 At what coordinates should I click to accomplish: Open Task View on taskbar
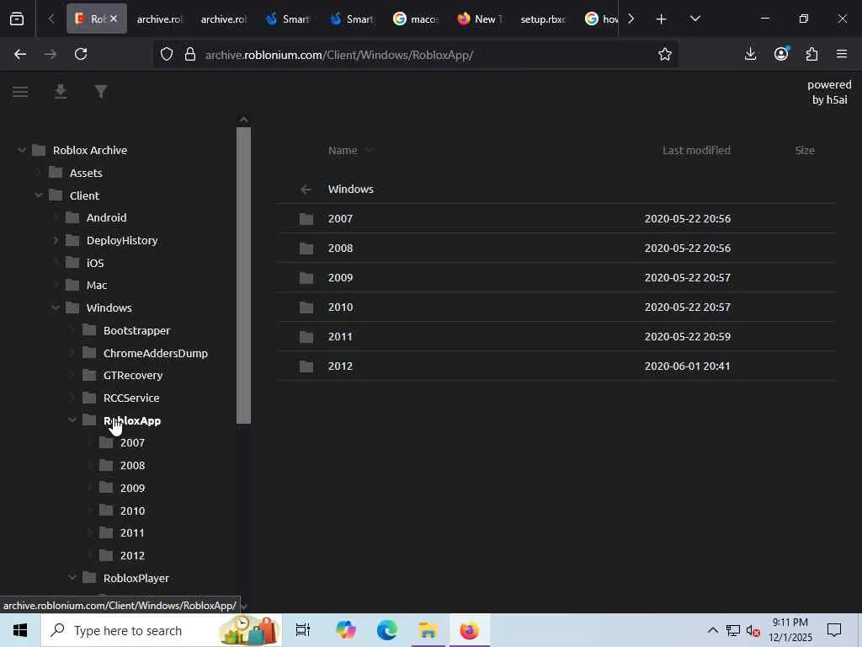pyautogui.click(x=303, y=630)
